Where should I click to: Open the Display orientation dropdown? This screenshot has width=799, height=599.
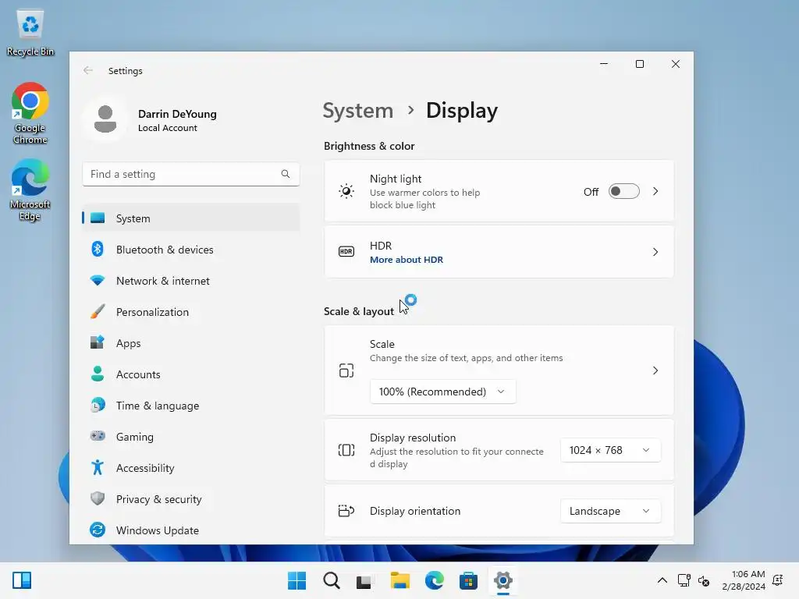(610, 511)
